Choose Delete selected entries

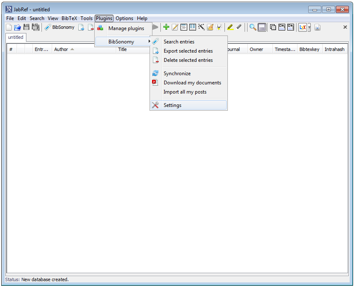(x=188, y=60)
